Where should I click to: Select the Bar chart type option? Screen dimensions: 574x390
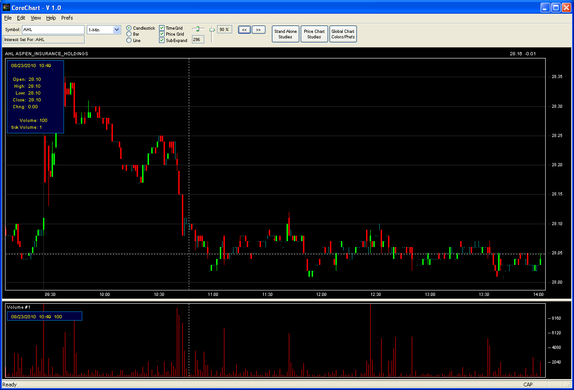click(129, 34)
